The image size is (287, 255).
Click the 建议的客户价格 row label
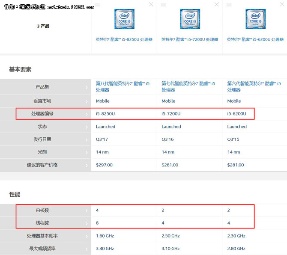(42, 165)
